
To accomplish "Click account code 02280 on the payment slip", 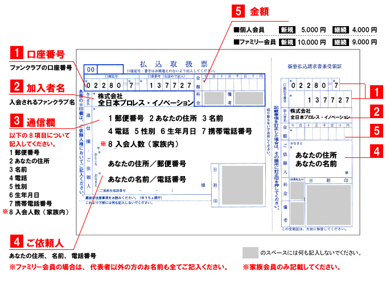I will click(x=104, y=86).
